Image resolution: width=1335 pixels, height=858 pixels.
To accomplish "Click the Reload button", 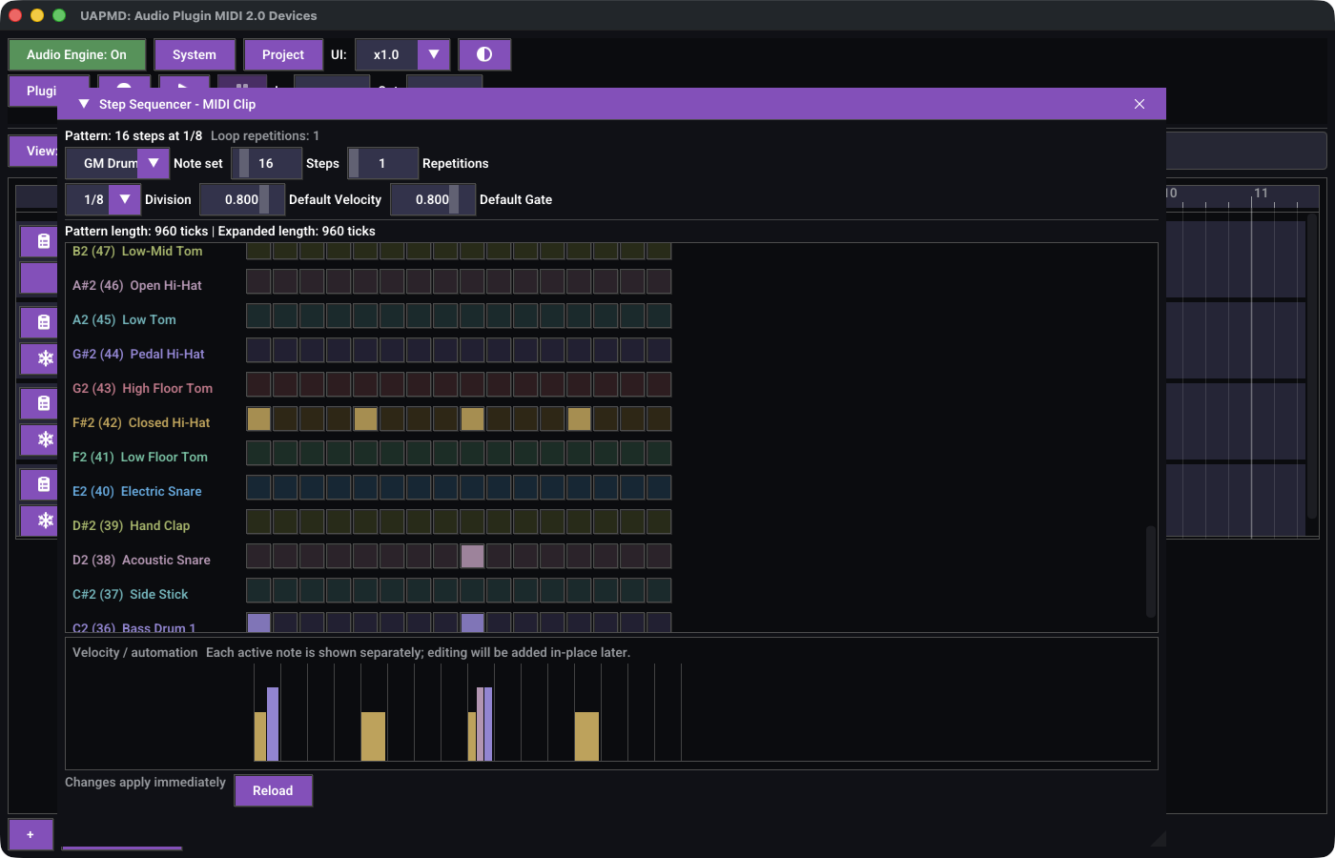I will [273, 790].
